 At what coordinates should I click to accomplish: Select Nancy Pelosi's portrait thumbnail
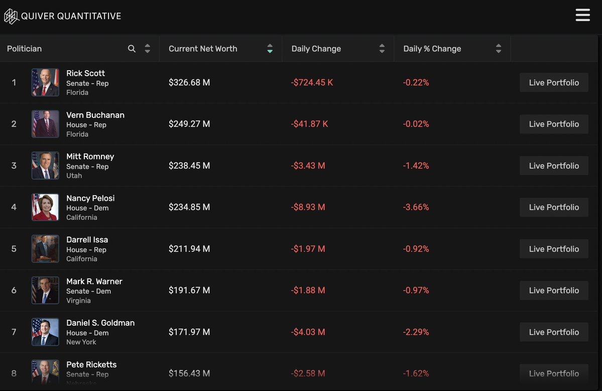point(45,207)
